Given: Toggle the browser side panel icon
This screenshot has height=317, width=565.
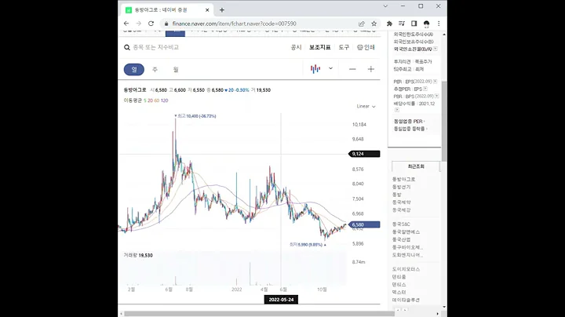Looking at the screenshot, I should tap(414, 24).
